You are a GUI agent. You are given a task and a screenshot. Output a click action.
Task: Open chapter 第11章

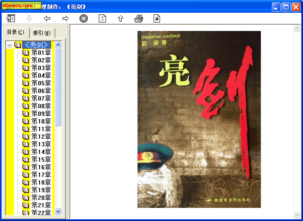click(41, 129)
